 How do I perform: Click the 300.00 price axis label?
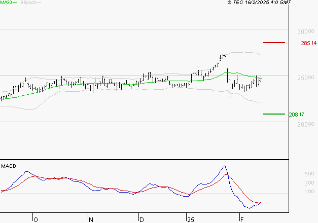tap(306, 31)
